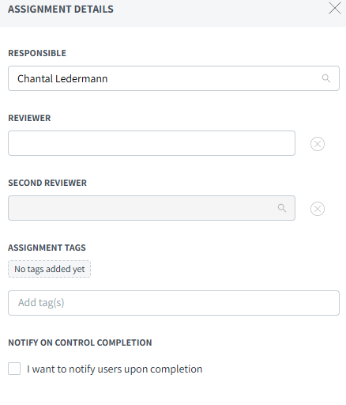The image size is (346, 405).
Task: Enable notify users upon completion checkbox
Action: pos(14,369)
